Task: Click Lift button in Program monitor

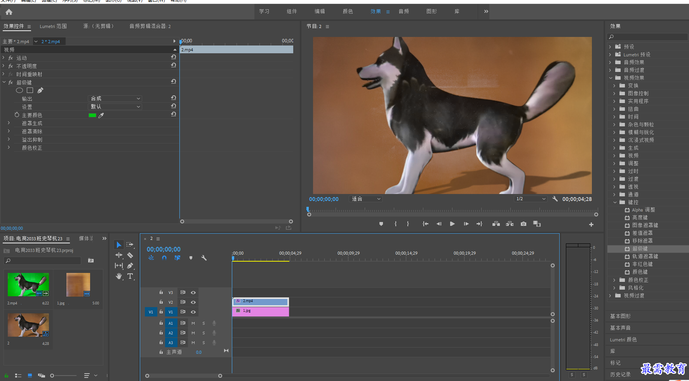Action: (496, 224)
